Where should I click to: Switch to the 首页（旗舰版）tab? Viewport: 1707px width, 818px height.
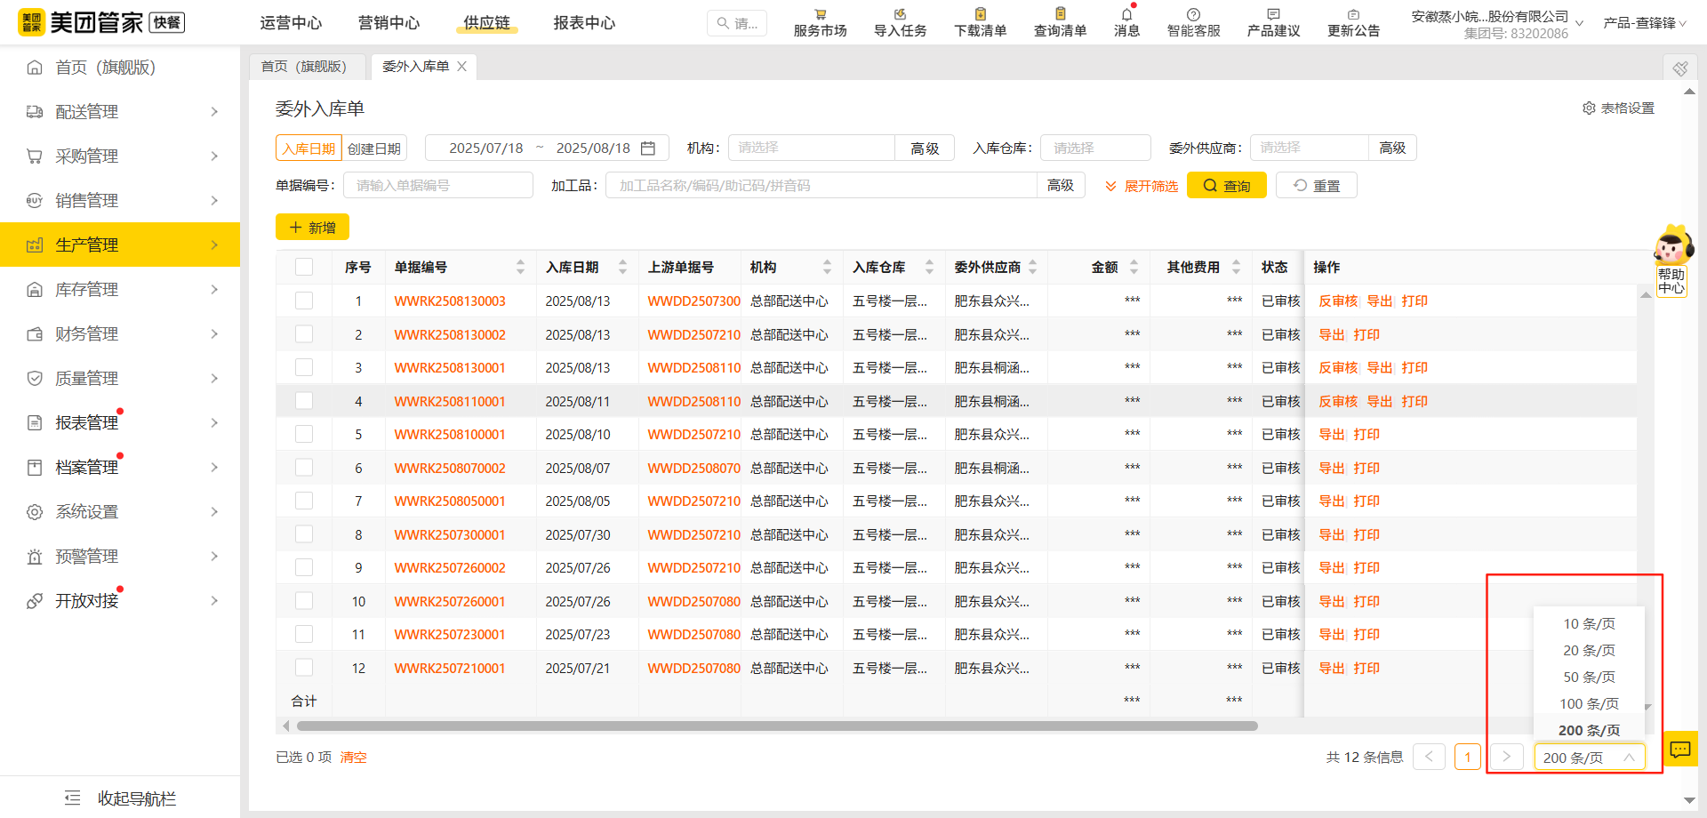pyautogui.click(x=307, y=66)
